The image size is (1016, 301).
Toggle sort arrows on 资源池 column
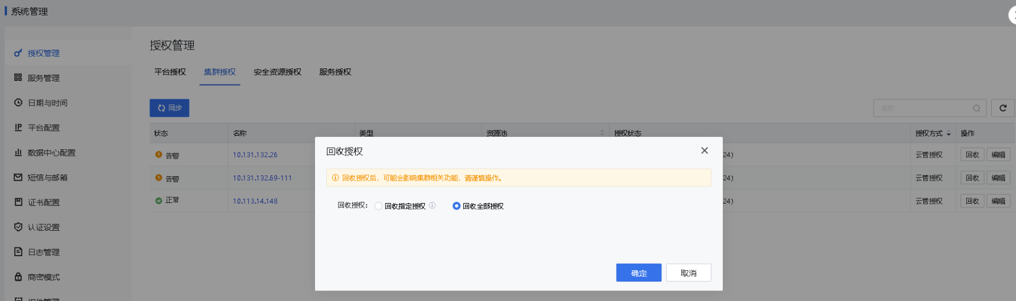point(602,133)
